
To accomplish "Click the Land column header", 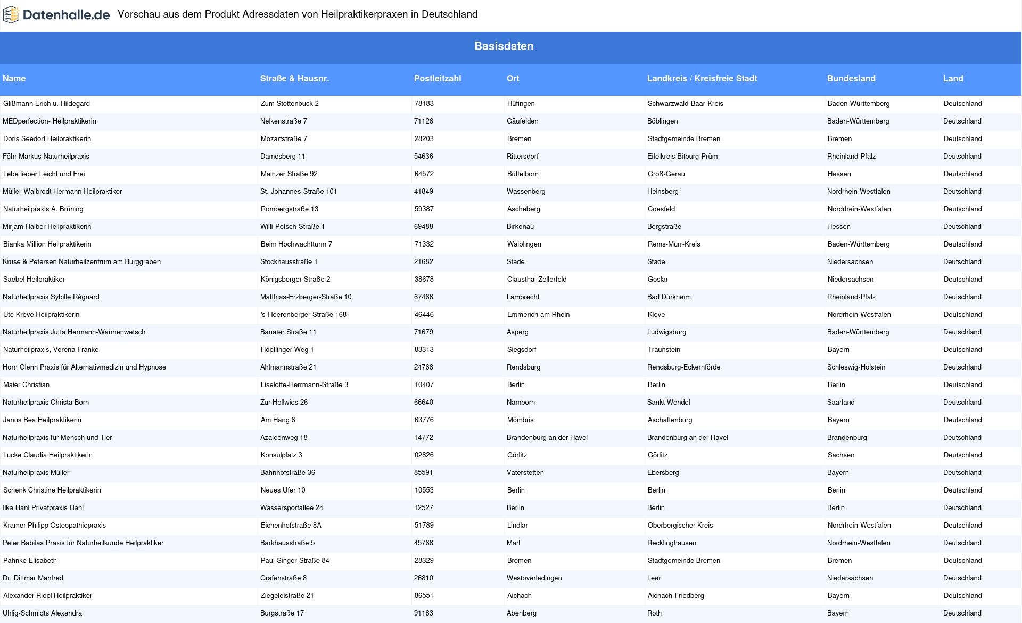I will coord(953,78).
